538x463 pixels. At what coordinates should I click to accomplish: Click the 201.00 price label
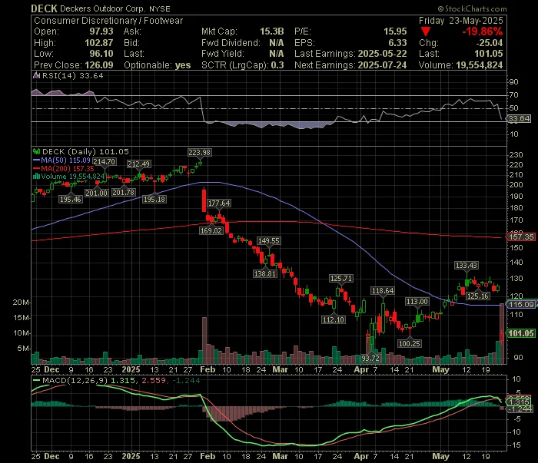click(96, 193)
